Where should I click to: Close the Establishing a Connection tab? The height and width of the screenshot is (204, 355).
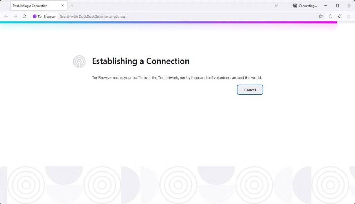[x=63, y=6]
